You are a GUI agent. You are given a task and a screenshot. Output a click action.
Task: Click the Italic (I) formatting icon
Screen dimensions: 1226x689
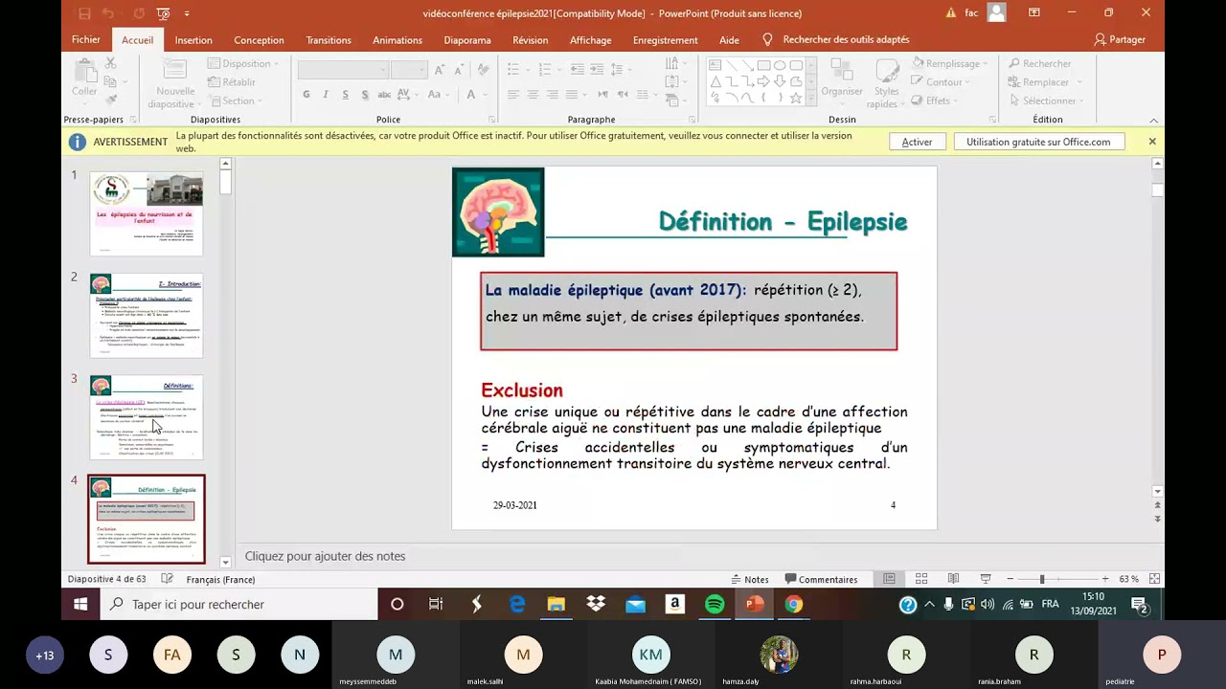(326, 95)
